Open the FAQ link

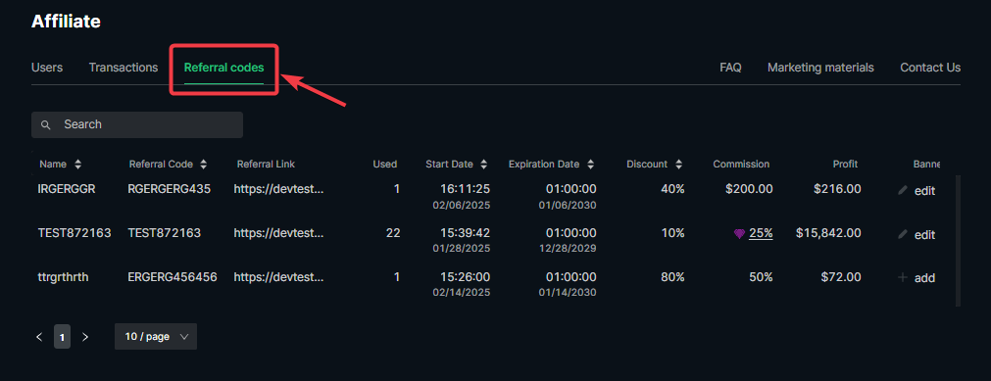(730, 68)
